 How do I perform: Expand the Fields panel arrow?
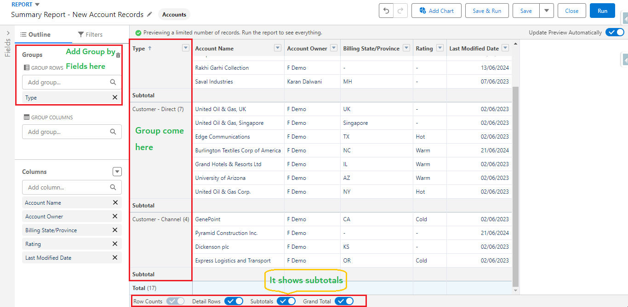(x=8, y=33)
